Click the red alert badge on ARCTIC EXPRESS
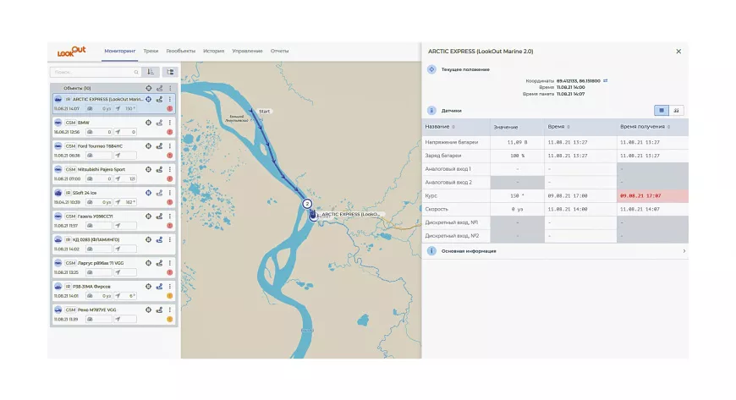 (170, 108)
